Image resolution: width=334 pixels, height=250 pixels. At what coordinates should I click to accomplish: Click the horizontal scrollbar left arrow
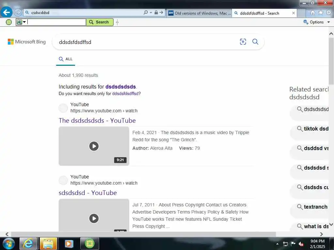[x=7, y=234]
